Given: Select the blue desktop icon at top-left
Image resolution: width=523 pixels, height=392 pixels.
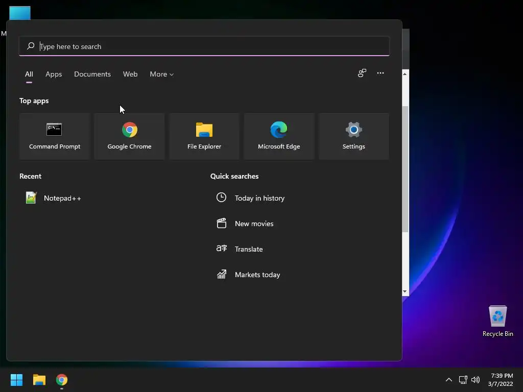Looking at the screenshot, I should [20, 13].
